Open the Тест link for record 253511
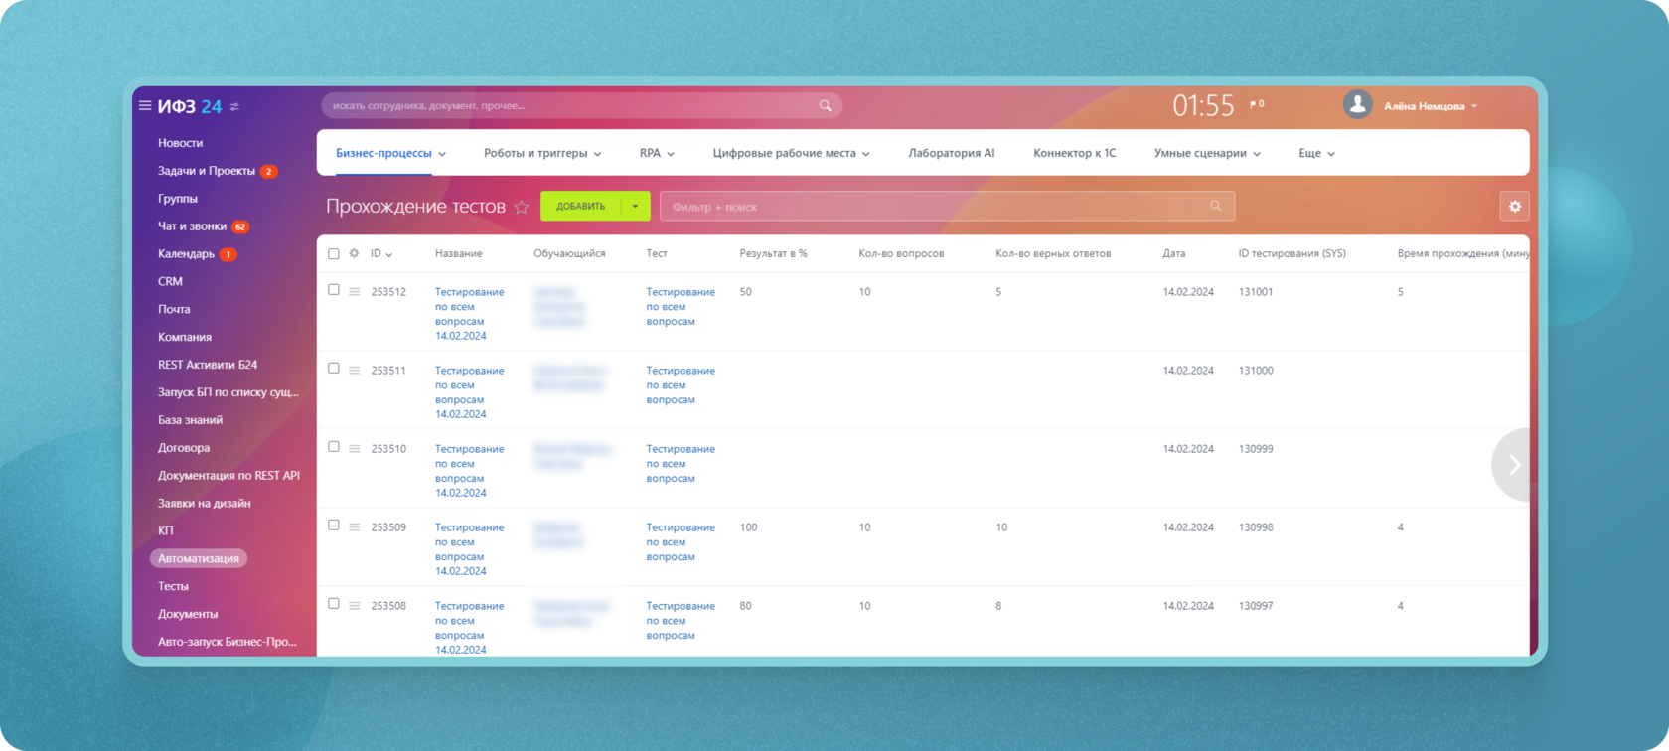 point(681,384)
